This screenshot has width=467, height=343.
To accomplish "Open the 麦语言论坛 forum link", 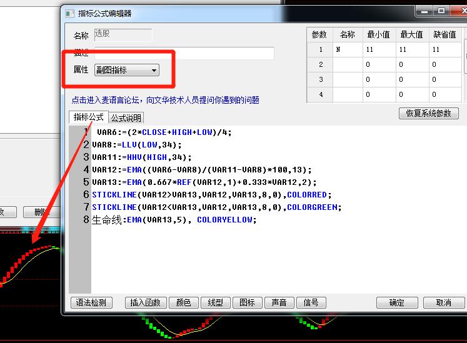I will pos(165,100).
